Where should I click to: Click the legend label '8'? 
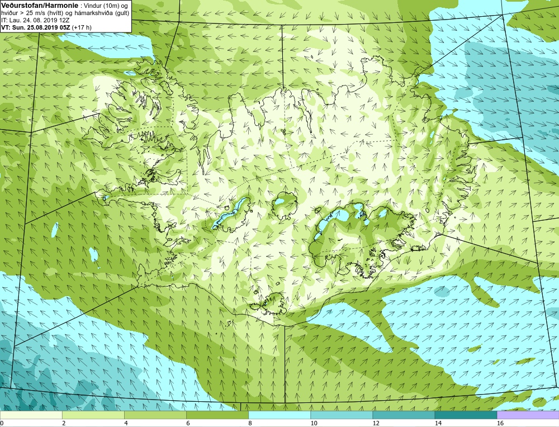point(250,423)
